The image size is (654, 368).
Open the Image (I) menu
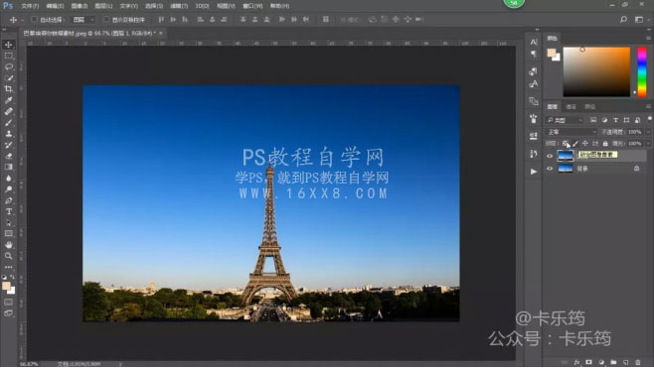[80, 6]
